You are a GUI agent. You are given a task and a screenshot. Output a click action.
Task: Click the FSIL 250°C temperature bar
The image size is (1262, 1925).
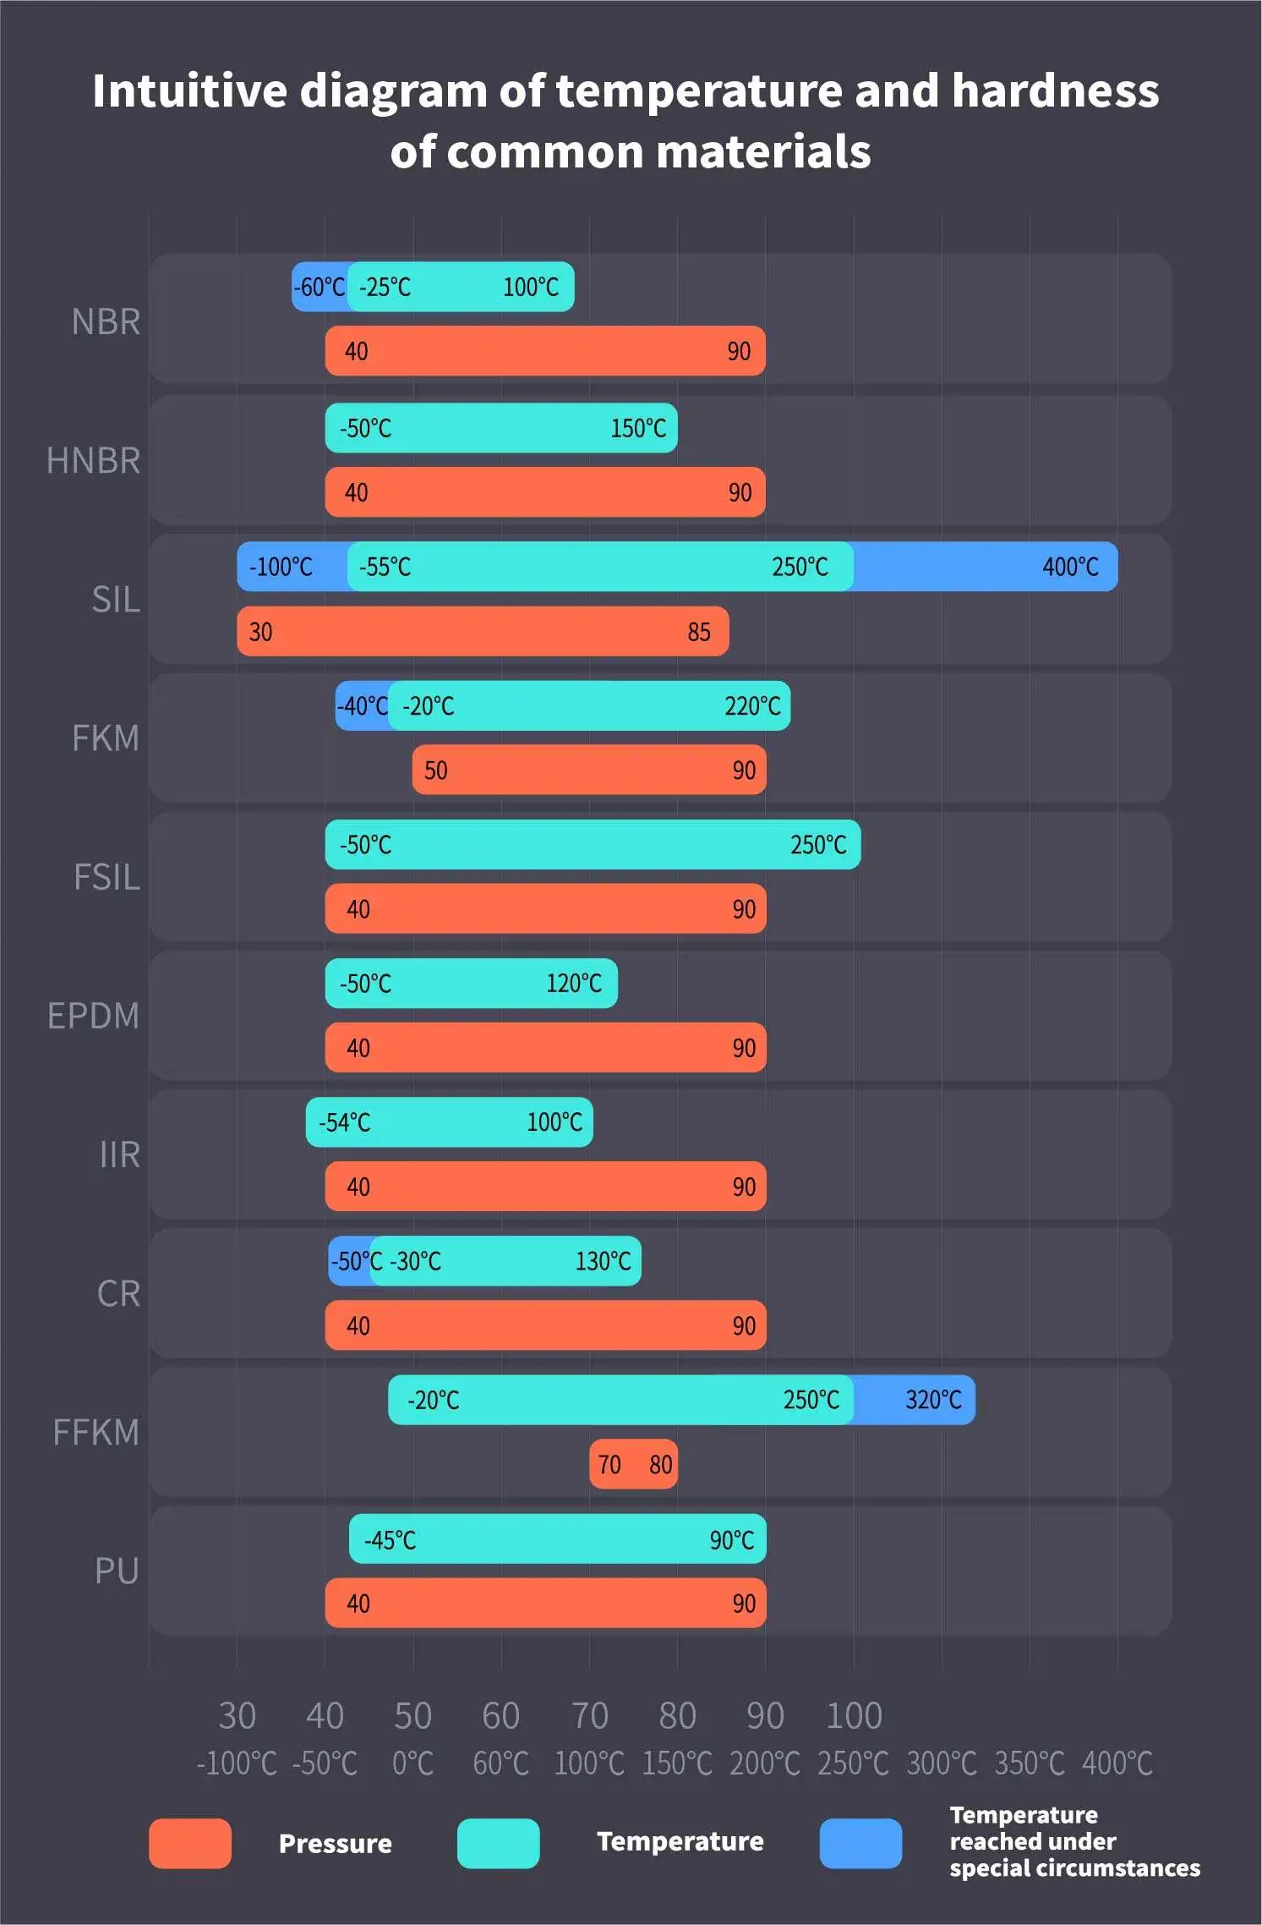(x=593, y=844)
